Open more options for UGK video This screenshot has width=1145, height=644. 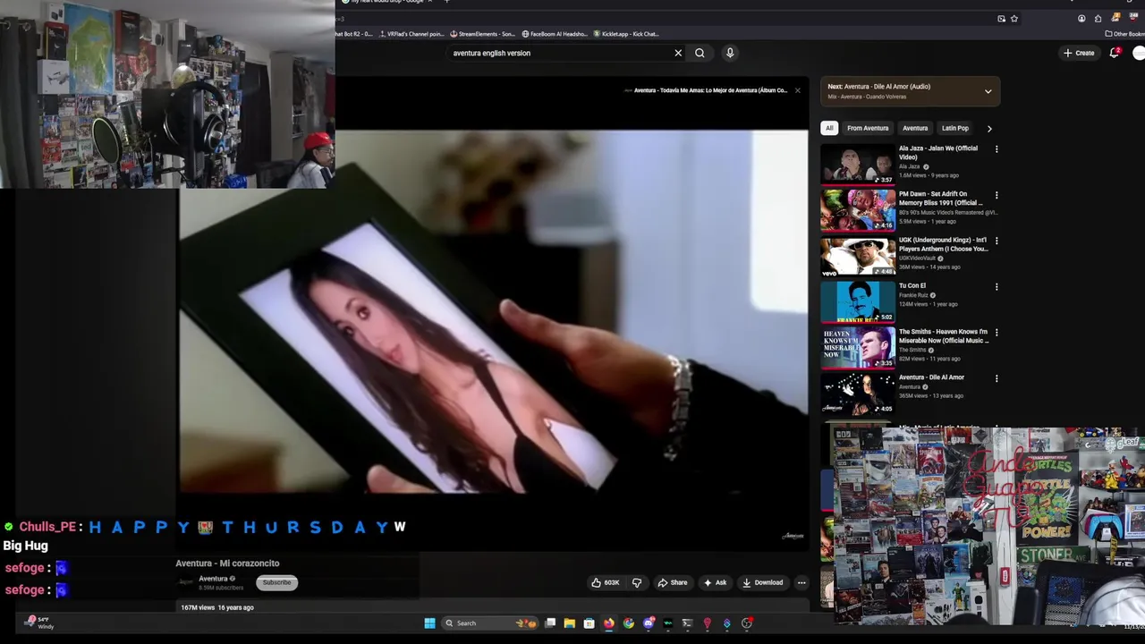click(x=997, y=241)
